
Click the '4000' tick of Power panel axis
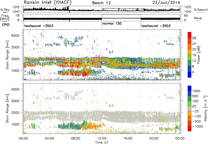tap(15, 36)
